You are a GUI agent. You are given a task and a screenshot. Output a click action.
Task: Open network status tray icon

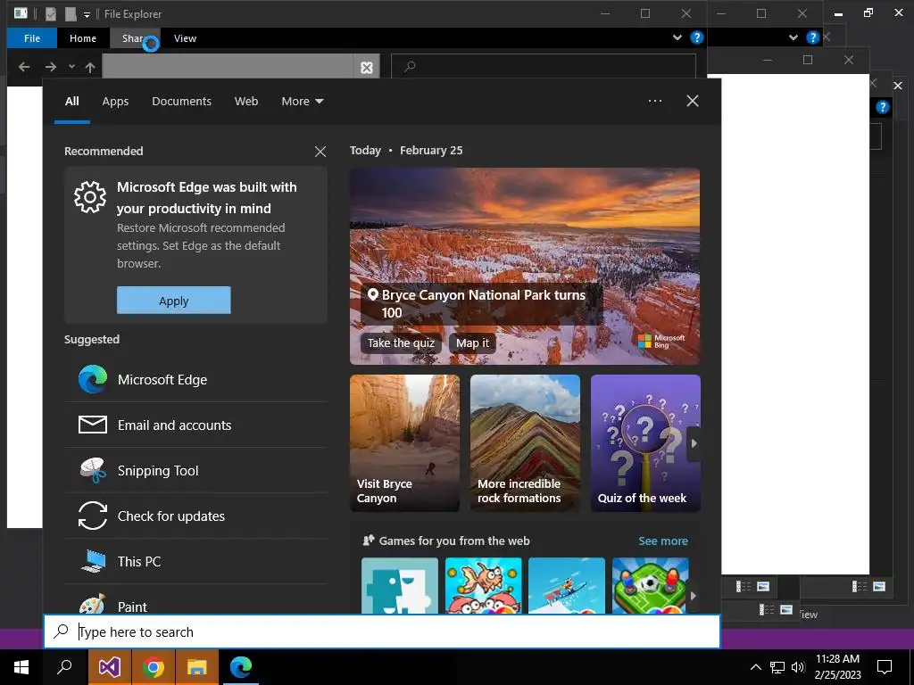[777, 667]
